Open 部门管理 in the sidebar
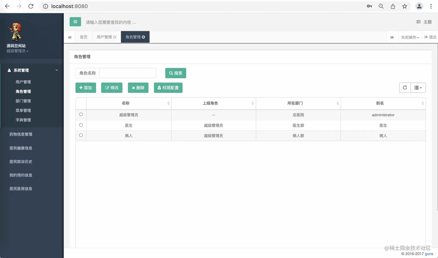This screenshot has height=258, width=438. (x=23, y=101)
